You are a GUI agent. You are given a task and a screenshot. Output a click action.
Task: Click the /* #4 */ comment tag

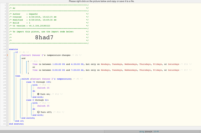tap(77, 55)
